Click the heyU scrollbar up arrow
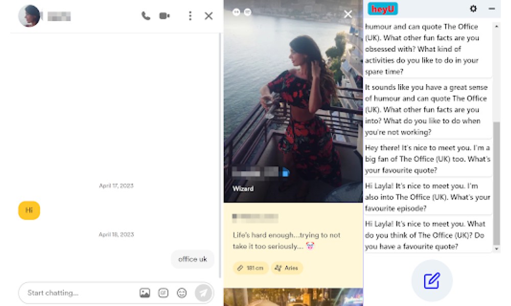The image size is (511, 306). 496,27
